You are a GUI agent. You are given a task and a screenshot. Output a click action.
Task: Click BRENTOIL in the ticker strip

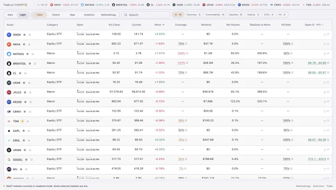[128, 5]
